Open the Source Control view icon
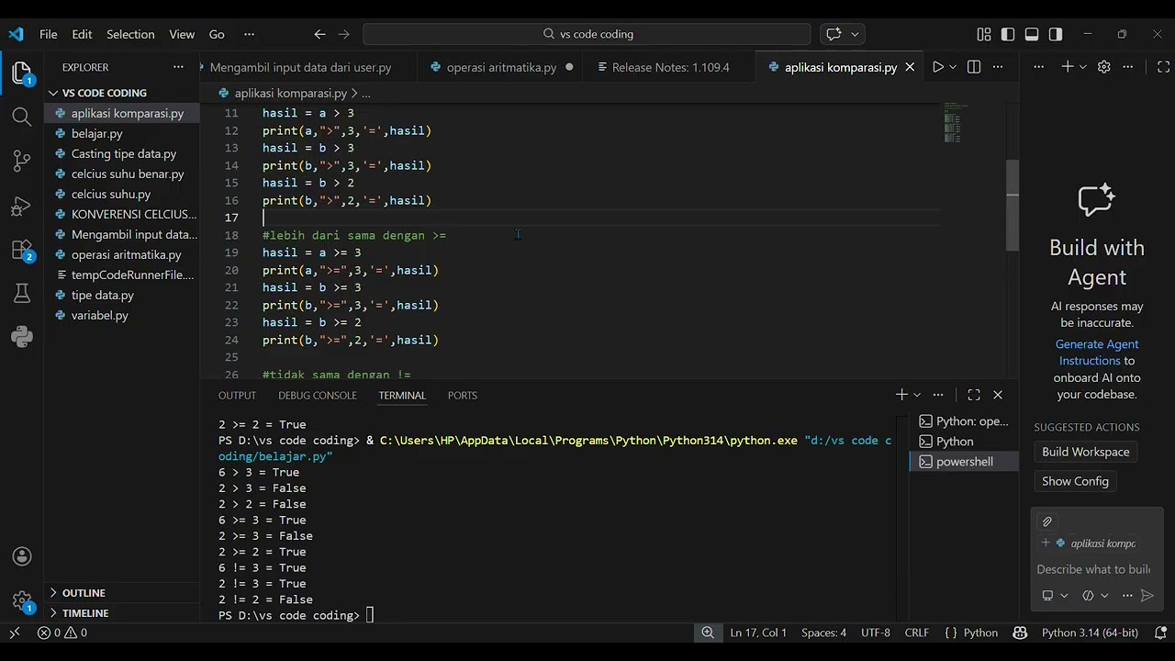1175x661 pixels. tap(22, 162)
